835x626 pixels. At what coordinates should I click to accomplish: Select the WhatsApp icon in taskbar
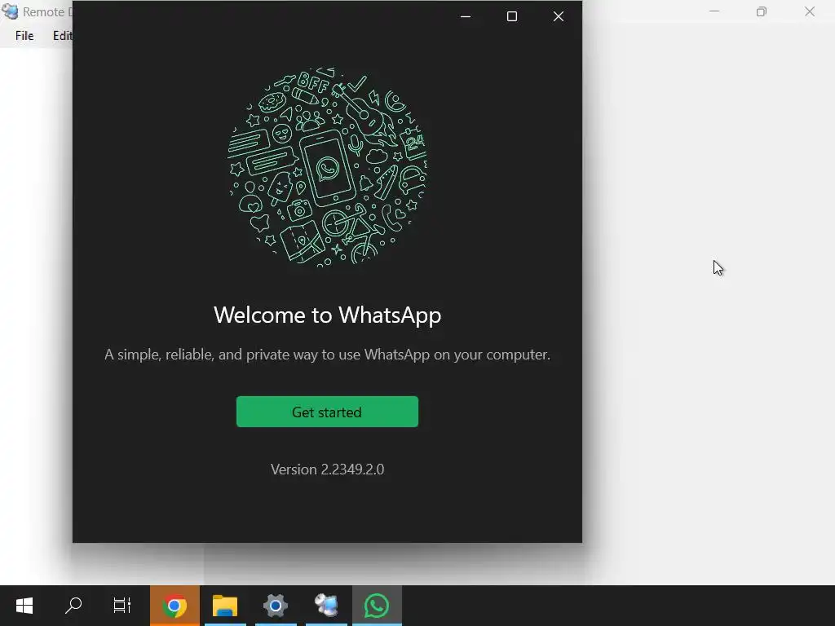pyautogui.click(x=377, y=606)
